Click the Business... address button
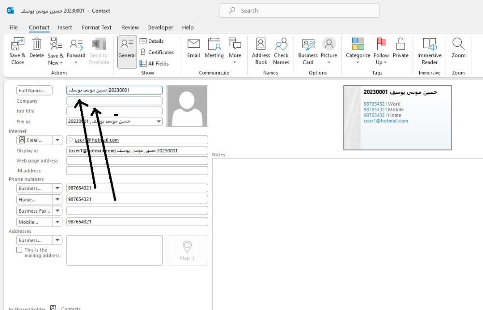Image resolution: width=483 pixels, height=310 pixels. tap(34, 240)
